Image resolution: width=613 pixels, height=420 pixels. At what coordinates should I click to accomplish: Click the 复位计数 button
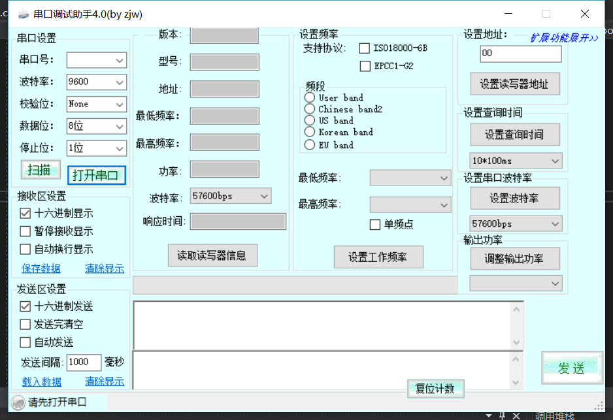(435, 389)
